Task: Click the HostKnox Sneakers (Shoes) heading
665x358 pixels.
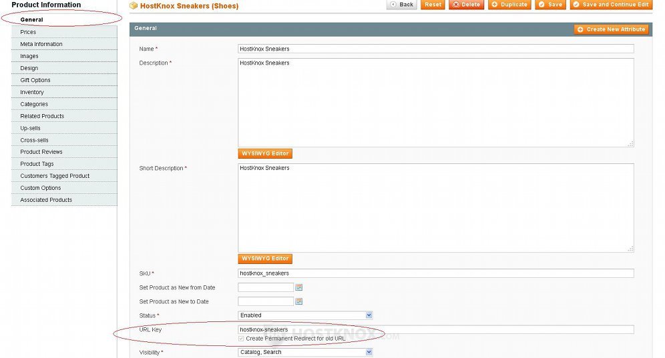Action: pos(189,6)
